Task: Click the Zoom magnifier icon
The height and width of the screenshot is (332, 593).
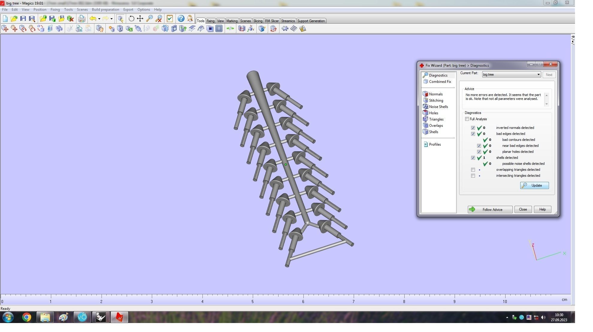Action: point(149,19)
